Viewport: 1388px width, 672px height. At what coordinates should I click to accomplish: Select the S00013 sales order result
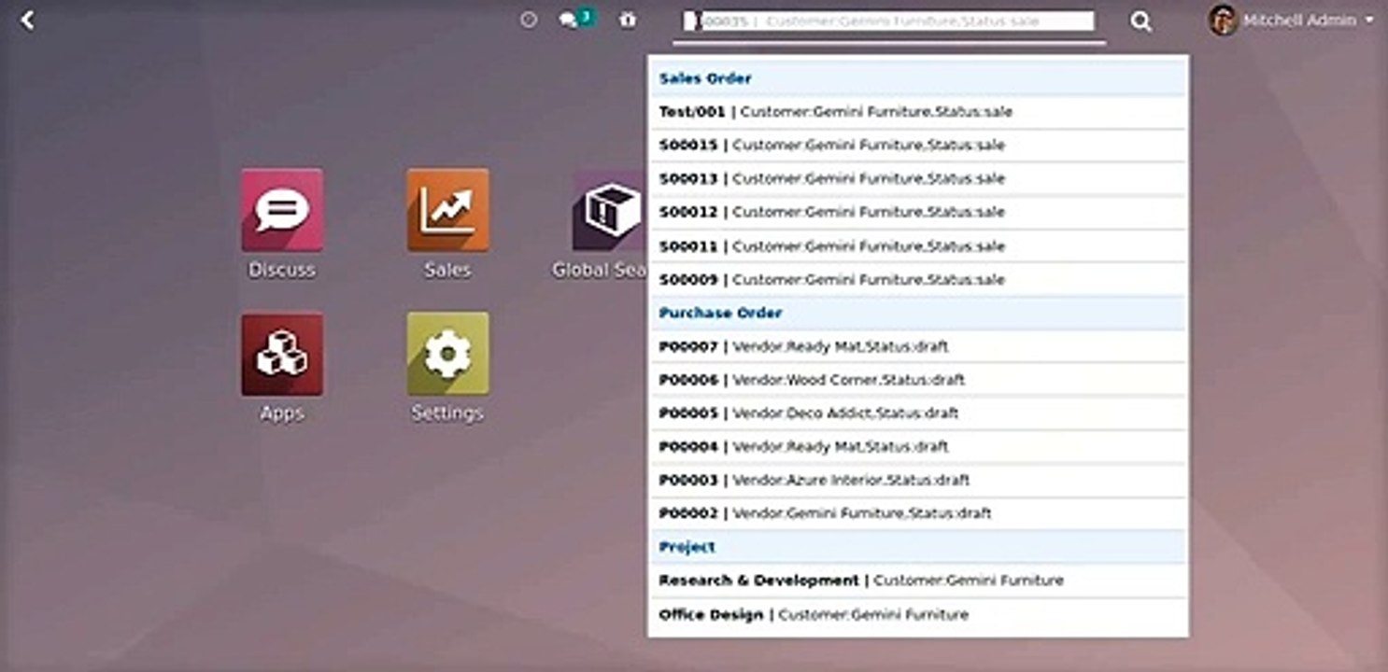tap(918, 179)
